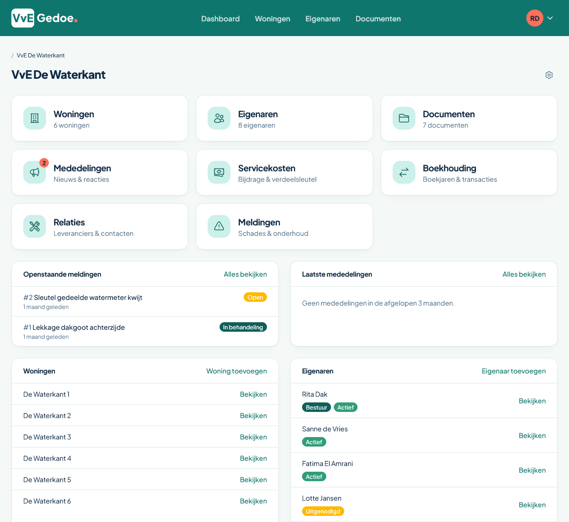Click the Uitgenodigd badge under Lotte Jansen

click(323, 511)
